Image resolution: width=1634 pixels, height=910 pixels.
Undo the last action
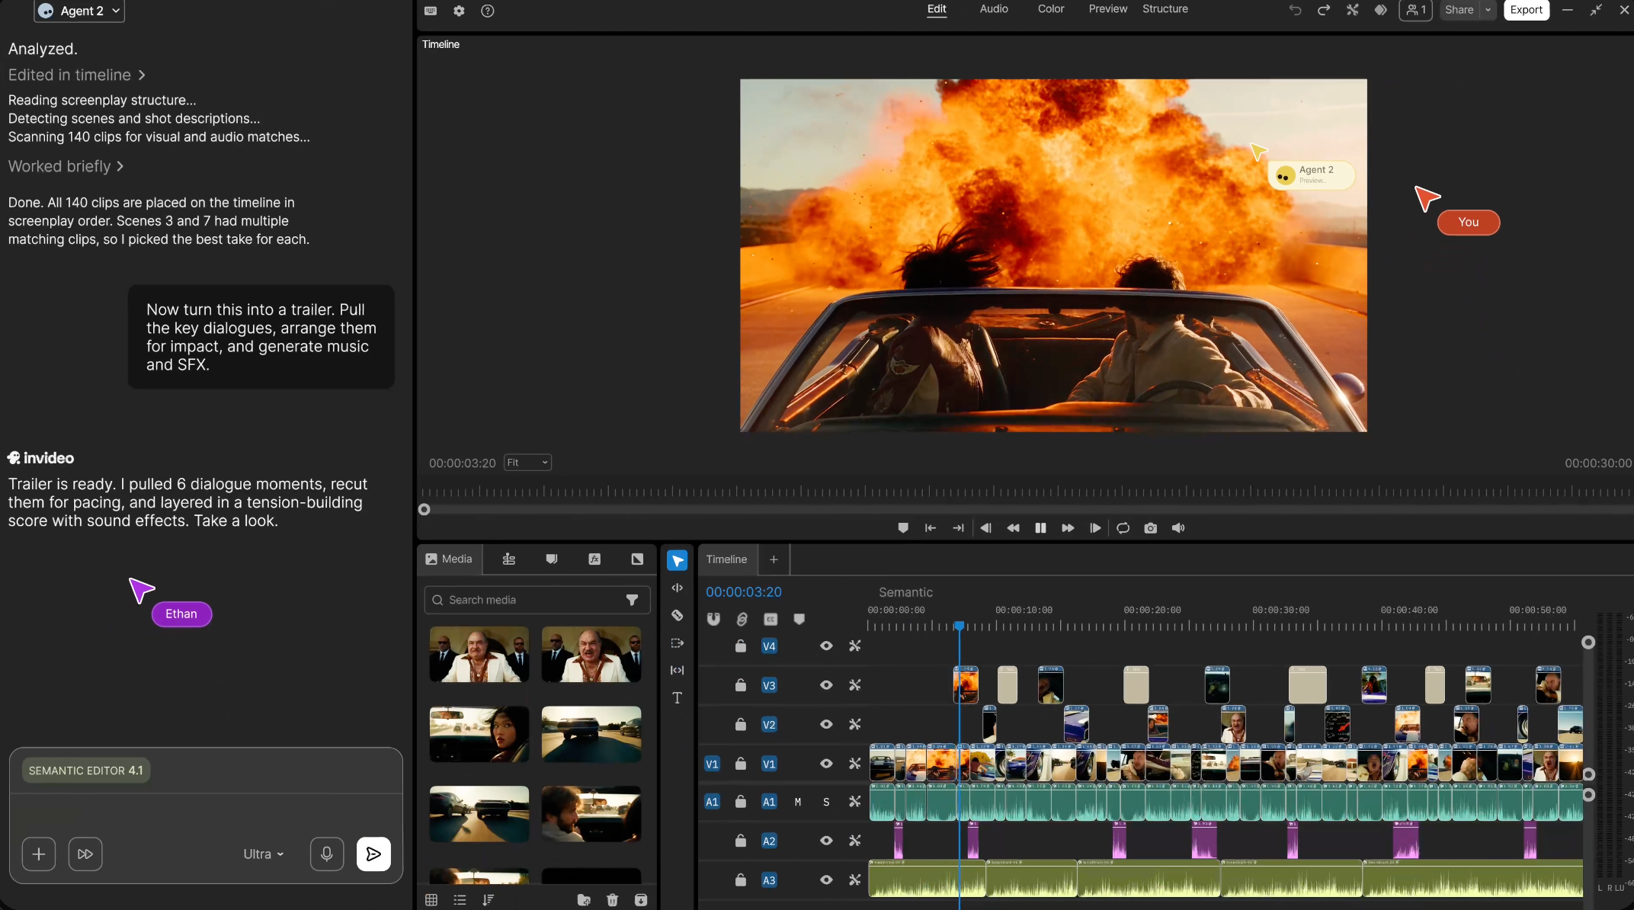pos(1295,10)
